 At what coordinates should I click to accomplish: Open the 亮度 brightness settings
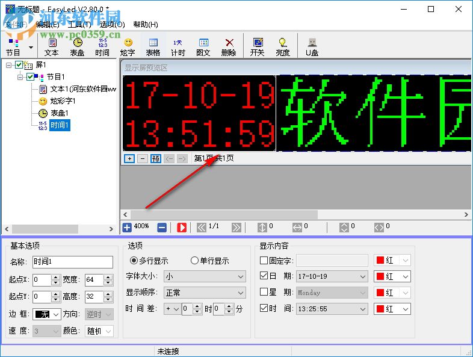pos(283,47)
